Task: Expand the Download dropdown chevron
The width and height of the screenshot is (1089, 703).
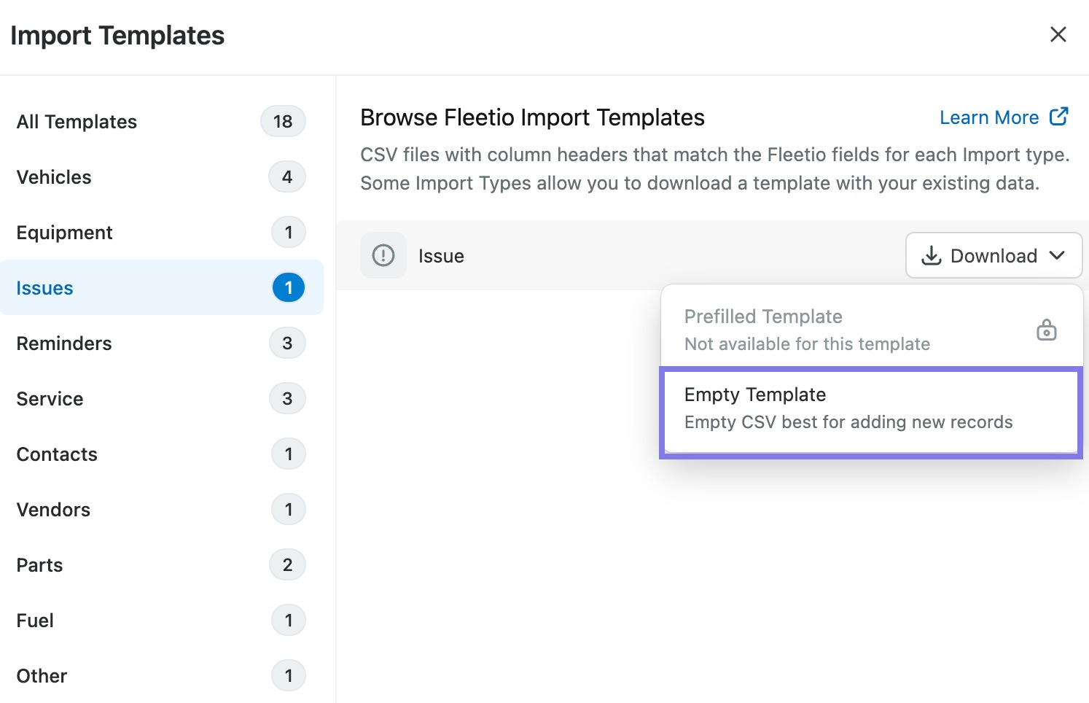Action: click(1057, 255)
